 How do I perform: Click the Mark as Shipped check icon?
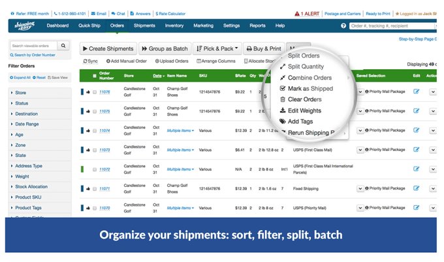[283, 88]
